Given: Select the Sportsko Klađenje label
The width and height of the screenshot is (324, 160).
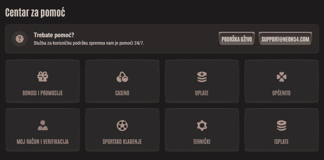Looking at the screenshot, I should point(122,142).
